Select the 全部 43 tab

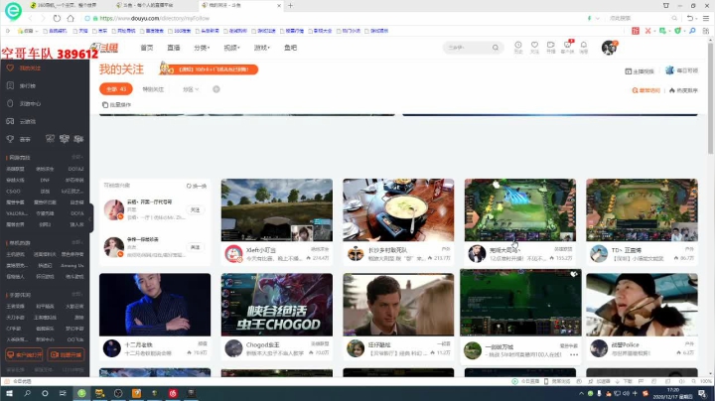[116, 89]
